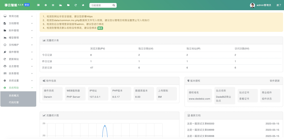Click the admin avatar picture
Screen dimensions: 284x139
(x=252, y=5)
